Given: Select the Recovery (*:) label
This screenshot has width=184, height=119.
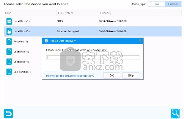Looking at the screenshot, I should point(21,41).
